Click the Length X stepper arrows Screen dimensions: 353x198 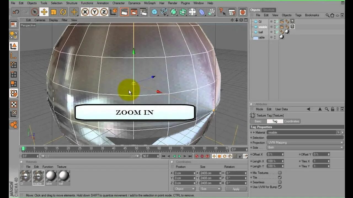point(282,161)
